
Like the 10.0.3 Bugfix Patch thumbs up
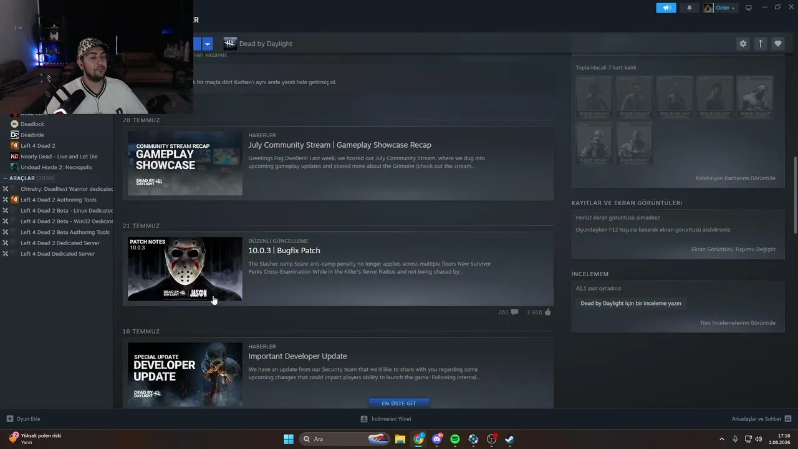click(x=548, y=312)
